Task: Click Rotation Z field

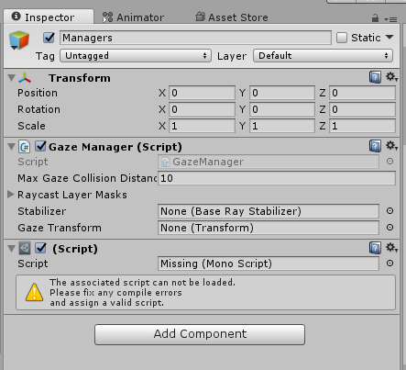Action: click(x=363, y=109)
